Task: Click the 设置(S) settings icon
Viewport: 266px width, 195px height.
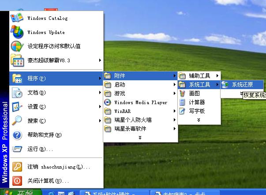Action: [17, 107]
